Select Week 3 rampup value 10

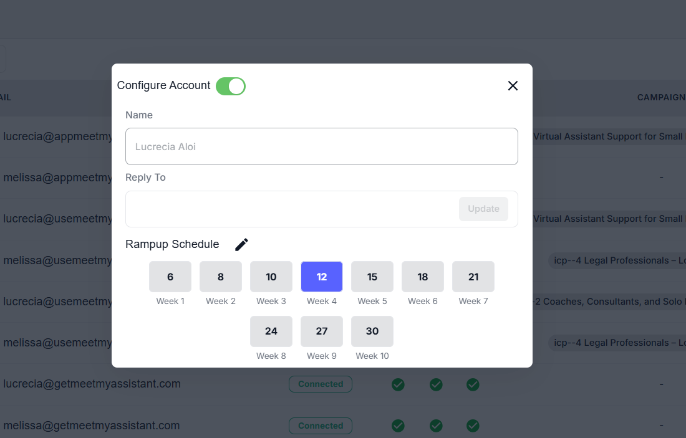271,277
